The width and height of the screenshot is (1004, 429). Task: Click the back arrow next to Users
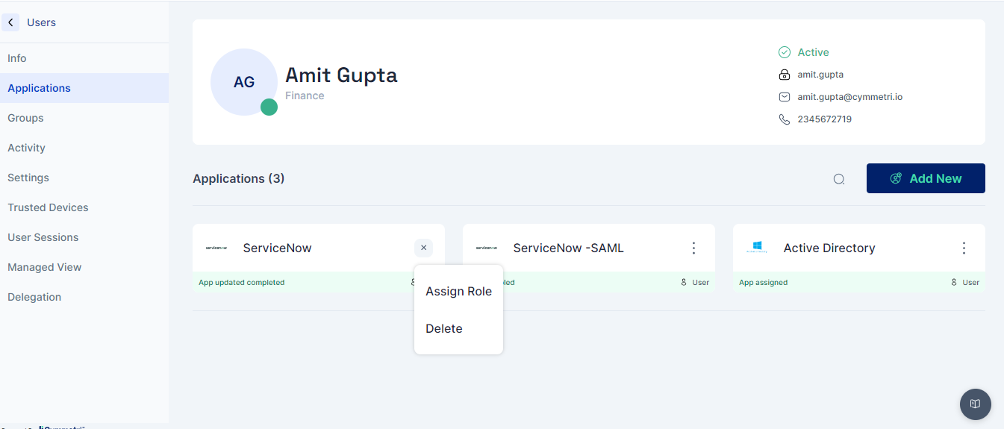pos(10,22)
